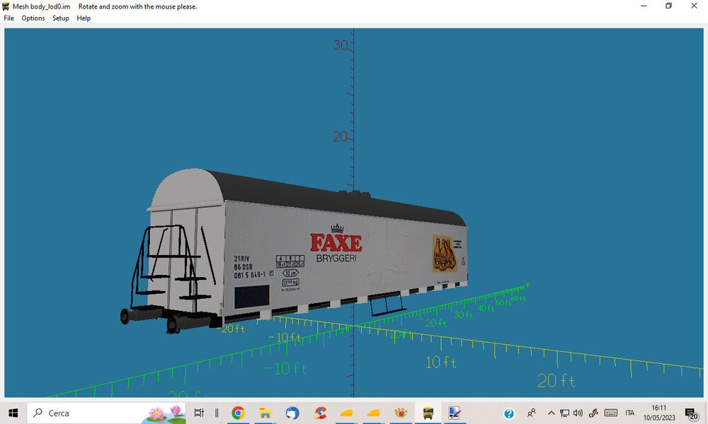This screenshot has width=708, height=424.
Task: Click the beer bottles poster on the wagon
Action: coord(445,253)
